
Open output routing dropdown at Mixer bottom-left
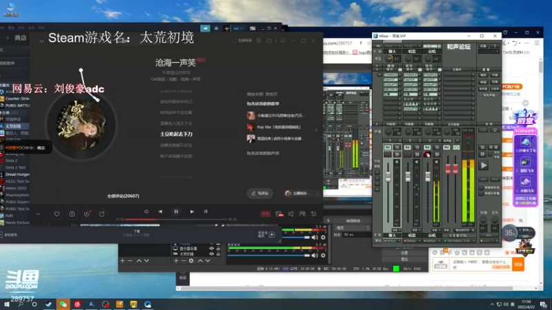point(392,241)
